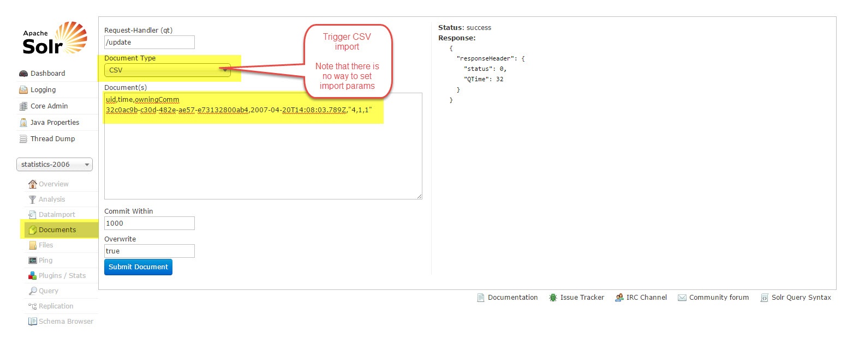Click the Issue Tracker bug icon

point(553,298)
